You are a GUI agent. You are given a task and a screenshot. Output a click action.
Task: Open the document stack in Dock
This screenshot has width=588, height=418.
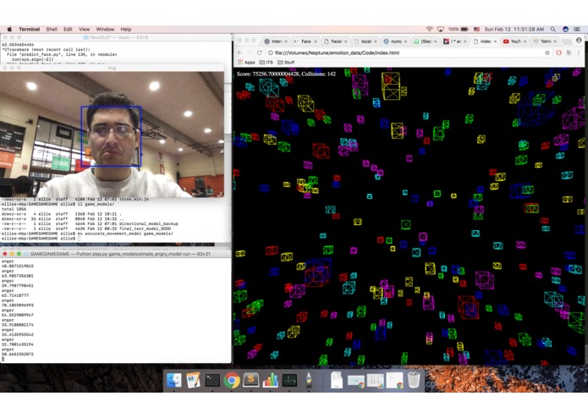pyautogui.click(x=337, y=380)
